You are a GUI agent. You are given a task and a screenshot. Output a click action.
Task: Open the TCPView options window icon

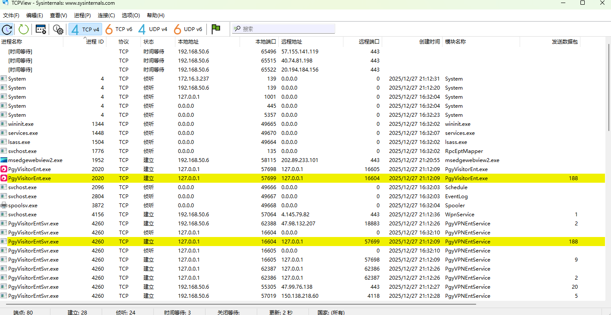[41, 29]
